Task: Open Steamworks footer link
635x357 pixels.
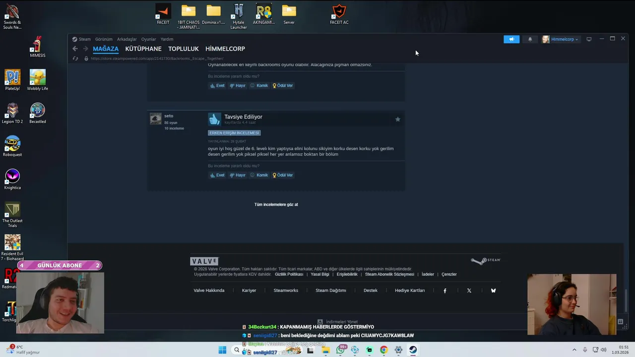Action: (x=286, y=291)
